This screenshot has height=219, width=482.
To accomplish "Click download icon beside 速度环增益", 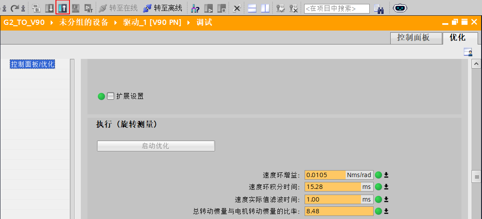I will pos(386,175).
